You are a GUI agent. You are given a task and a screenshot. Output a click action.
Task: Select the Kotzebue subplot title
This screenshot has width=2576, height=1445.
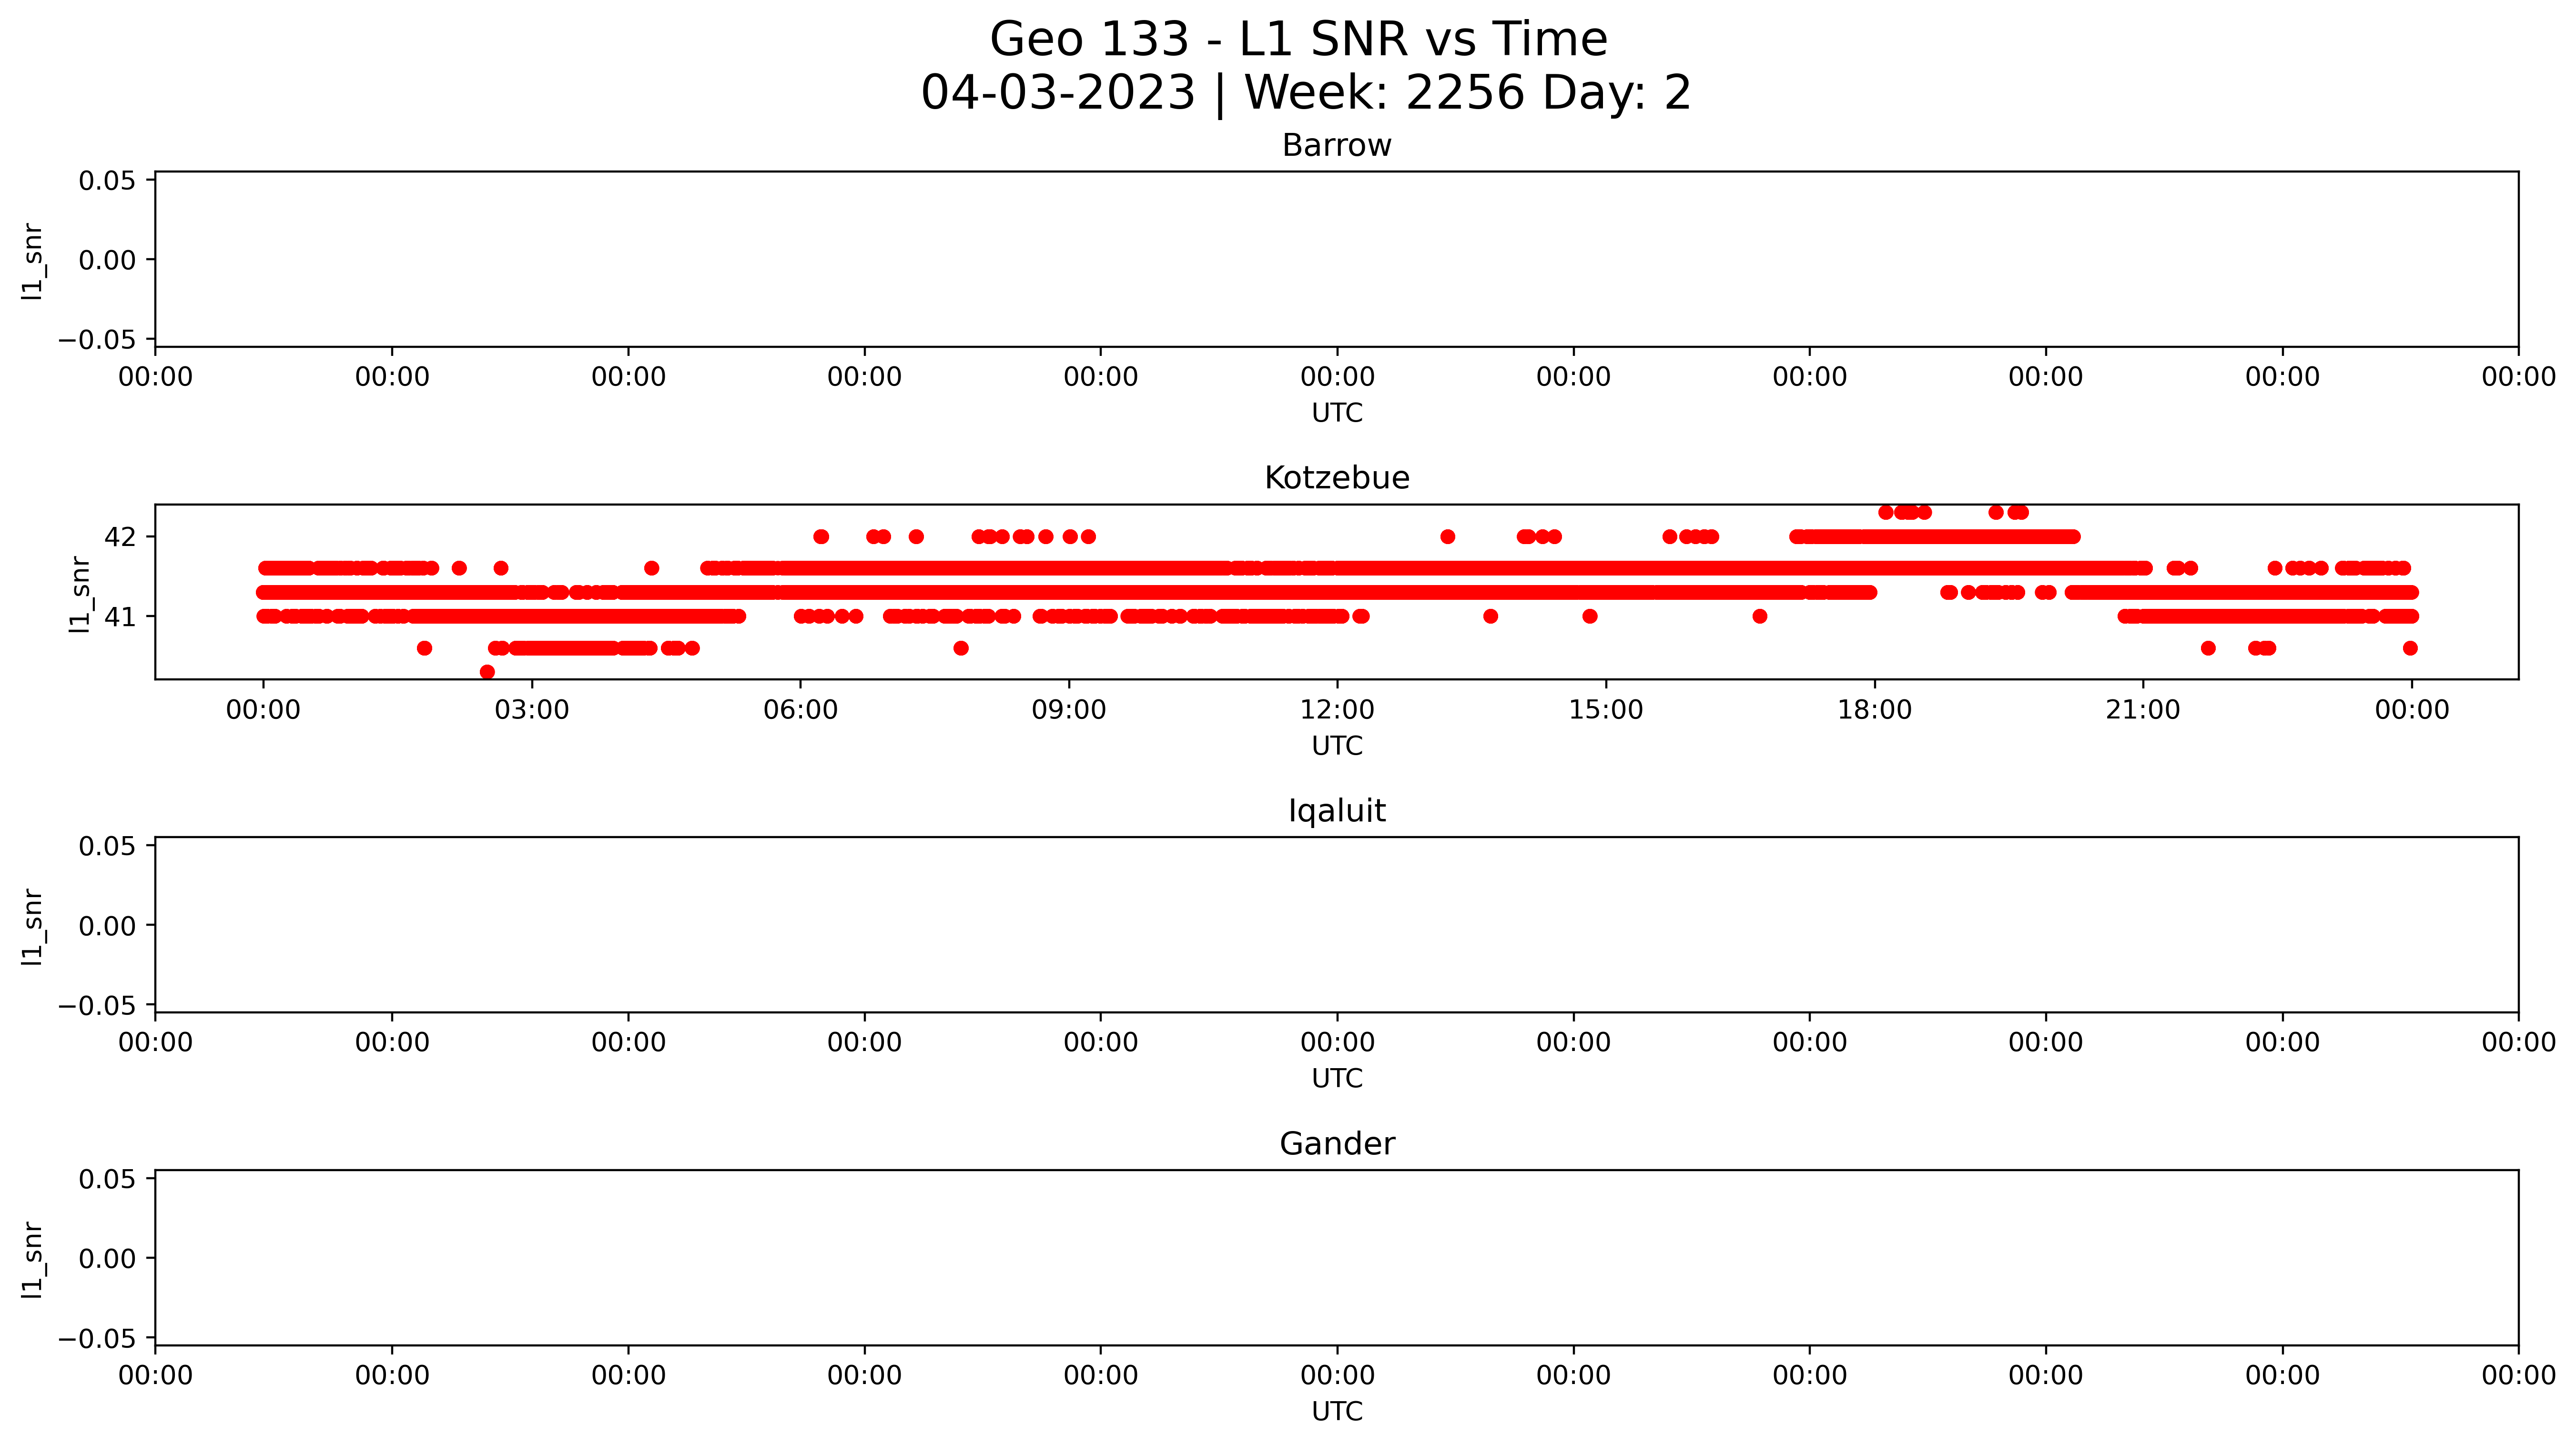[1337, 478]
